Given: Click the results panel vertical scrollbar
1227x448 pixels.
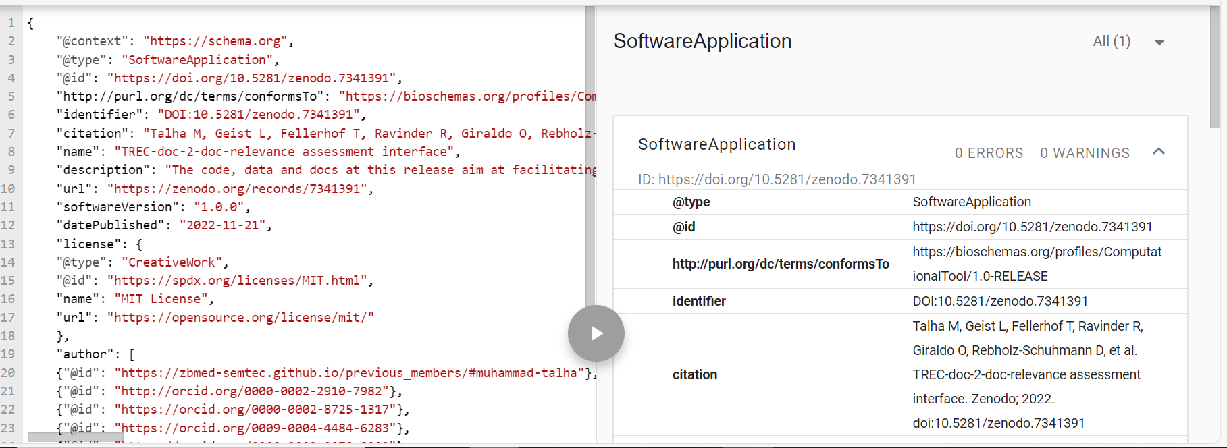Looking at the screenshot, I should pos(1214,67).
